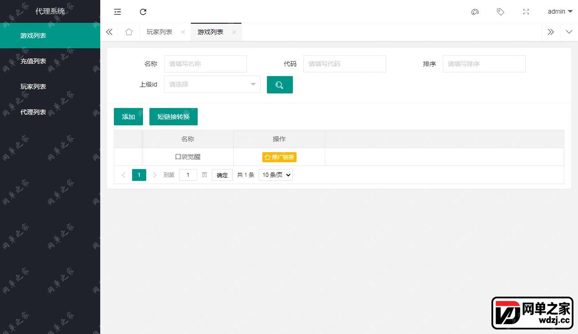Screen dimensions: 578x334
Task: Click 推广链接 for 口袋觉醒
Action: tap(279, 157)
